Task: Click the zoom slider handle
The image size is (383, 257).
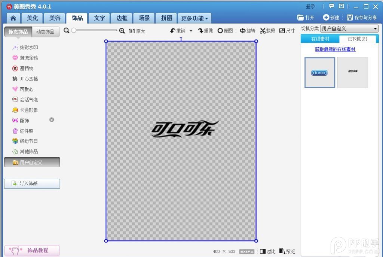Action: tap(74, 31)
